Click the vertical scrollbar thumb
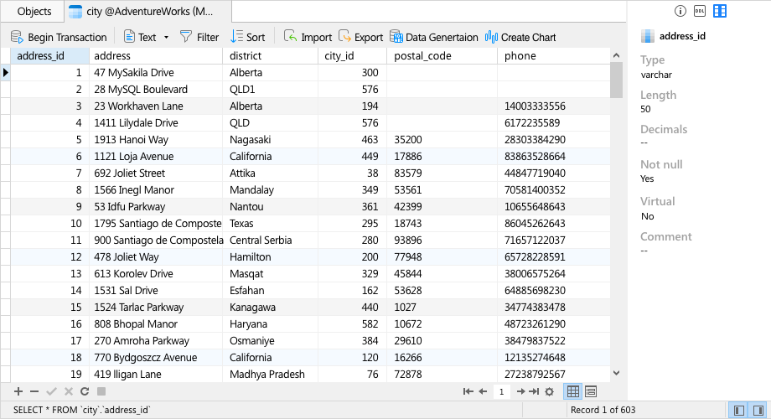 (617, 80)
